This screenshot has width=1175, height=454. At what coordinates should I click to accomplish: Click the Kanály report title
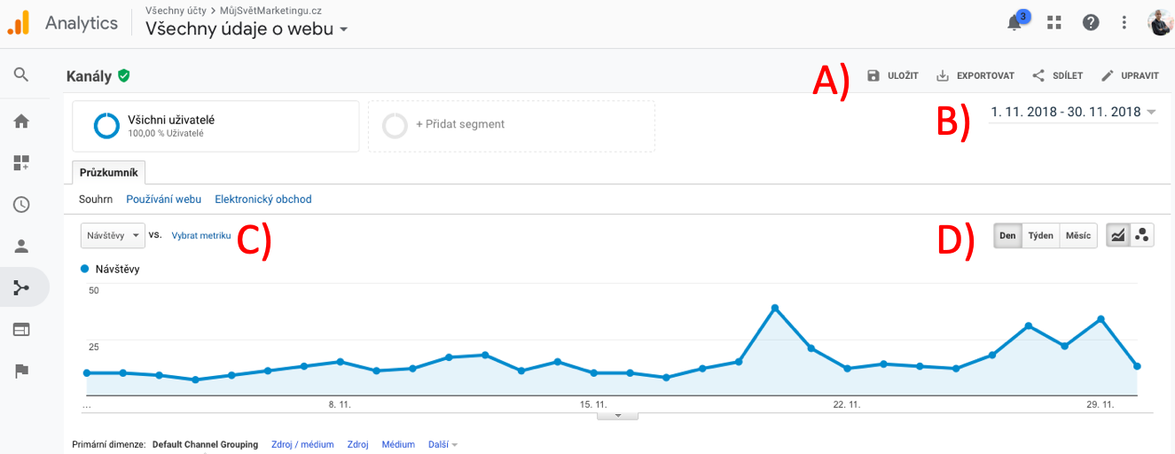point(89,76)
